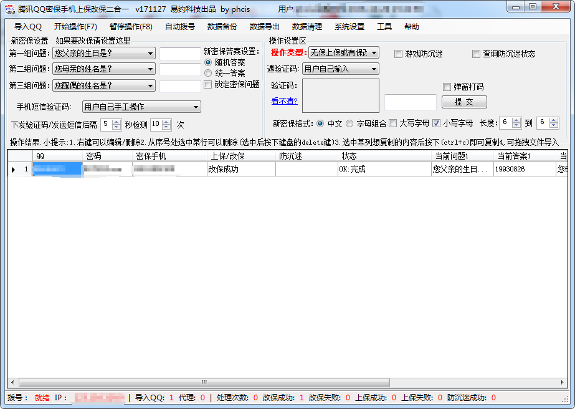575x409 pixels.
Task: Open the 帮助 menu
Action: click(411, 27)
